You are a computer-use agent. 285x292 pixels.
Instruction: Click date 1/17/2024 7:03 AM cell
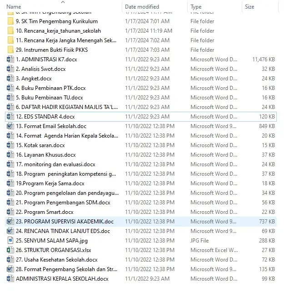point(147,49)
